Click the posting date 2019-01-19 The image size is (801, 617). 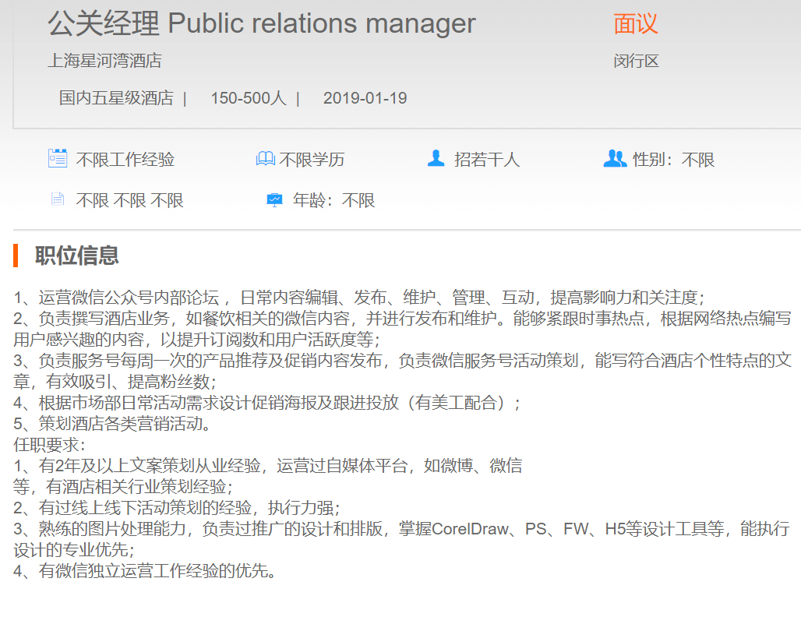pos(365,98)
